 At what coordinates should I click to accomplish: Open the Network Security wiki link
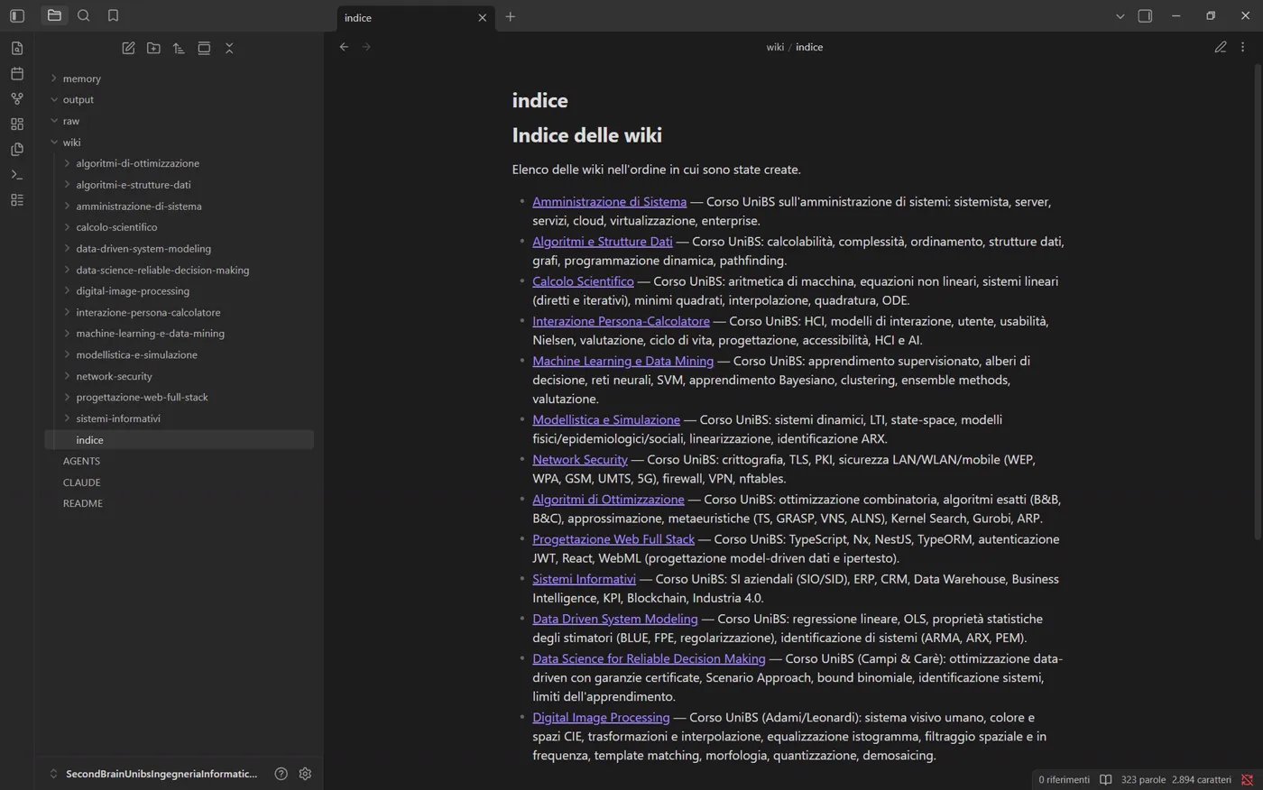pyautogui.click(x=579, y=459)
